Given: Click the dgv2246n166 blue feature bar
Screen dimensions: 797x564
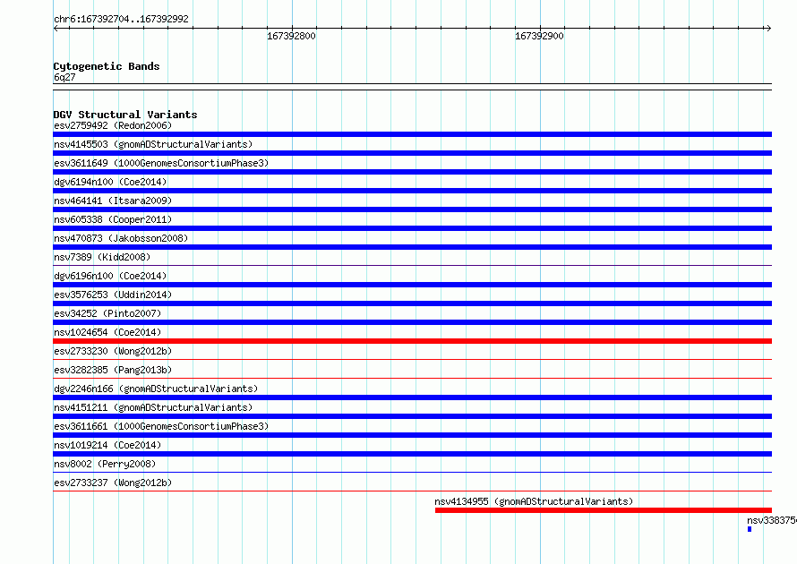Looking at the screenshot, I should 412,397.
